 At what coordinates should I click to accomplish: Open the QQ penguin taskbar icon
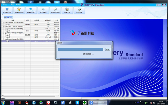tap(27, 103)
